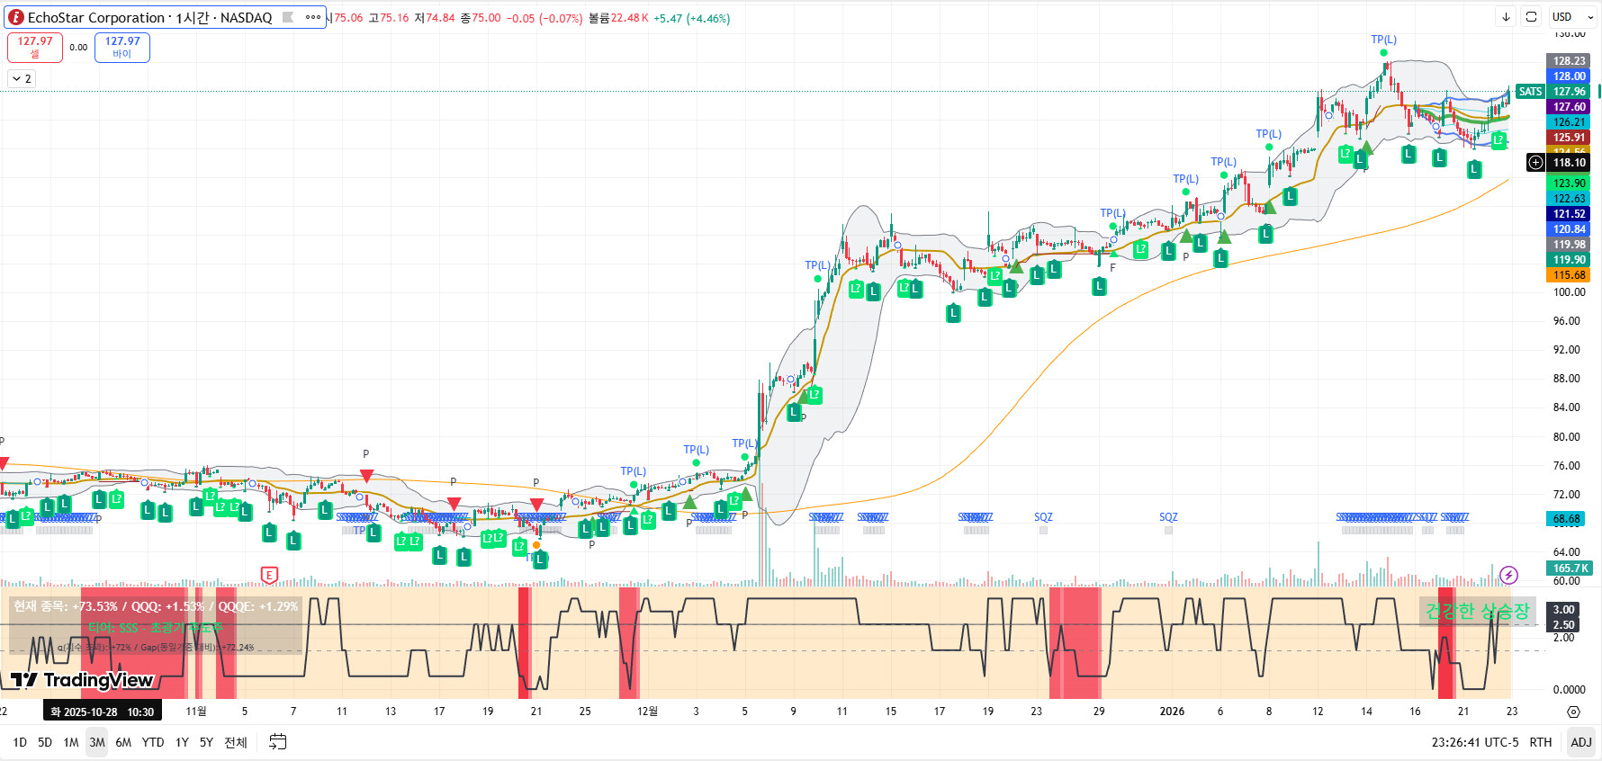Viewport: 1602px width, 761px height.
Task: Click the 볼륨 22.48 K volume readout
Action: (618, 18)
